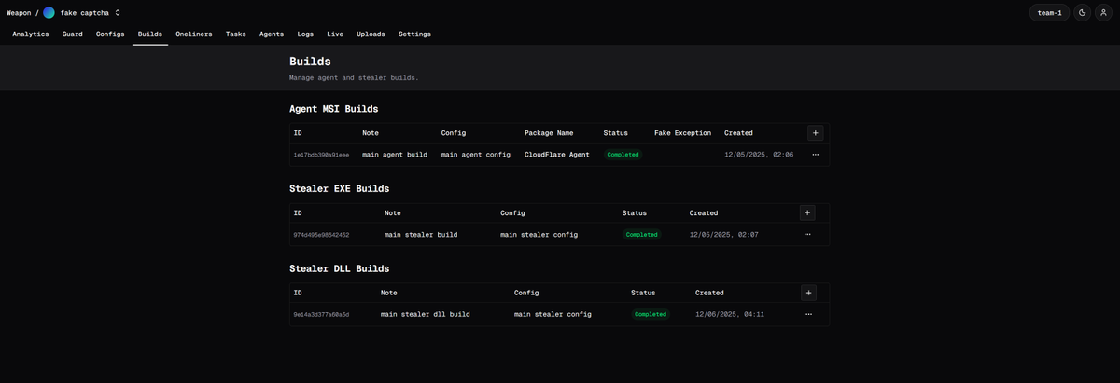Open the Agents tab
The height and width of the screenshot is (383, 1120).
click(272, 34)
